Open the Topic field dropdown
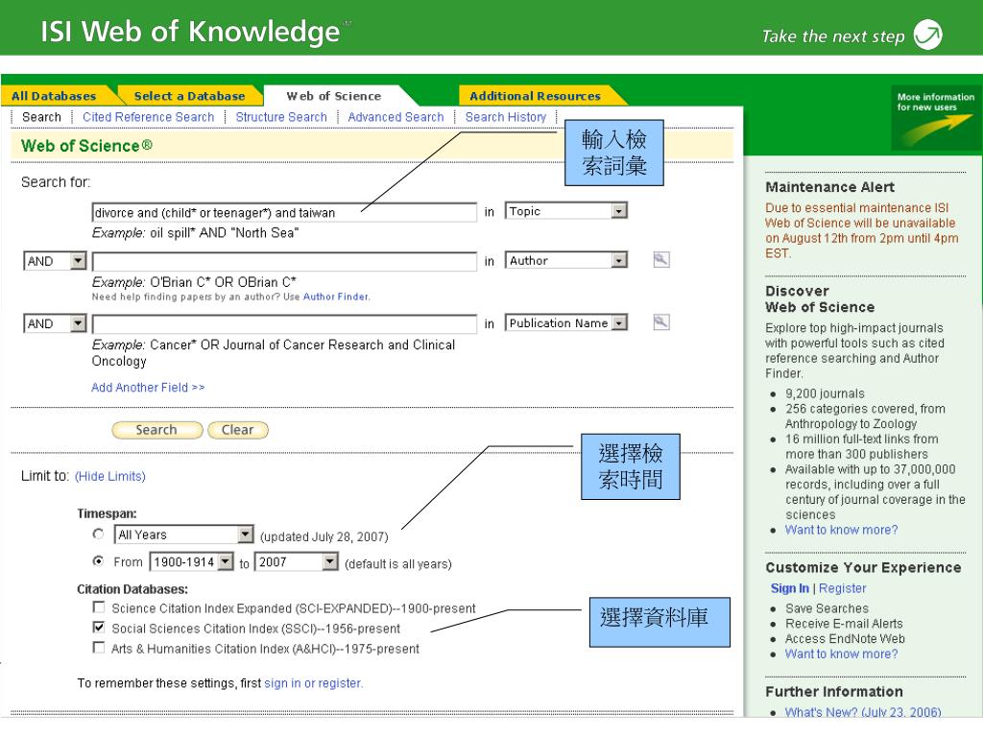The image size is (983, 737). 566,211
